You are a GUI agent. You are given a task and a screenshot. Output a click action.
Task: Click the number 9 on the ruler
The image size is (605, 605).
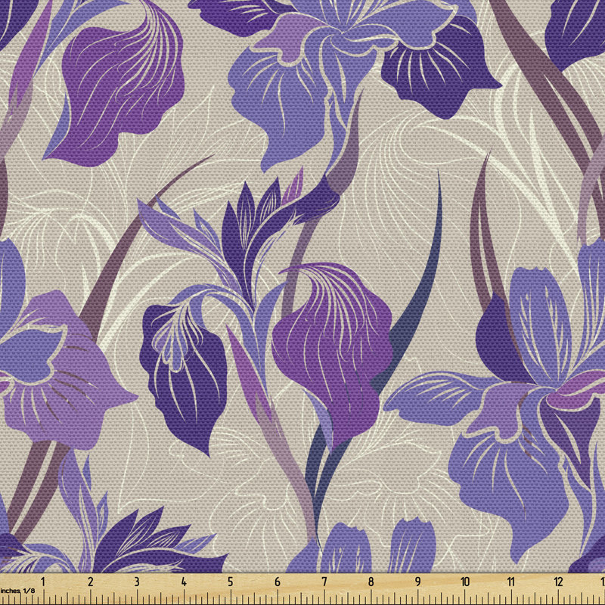click(x=418, y=582)
